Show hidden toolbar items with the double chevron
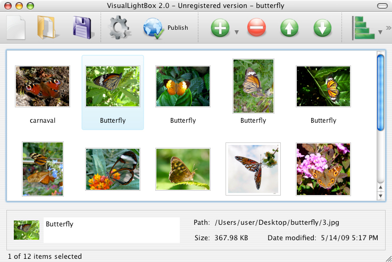392x262 pixels. 388,28
